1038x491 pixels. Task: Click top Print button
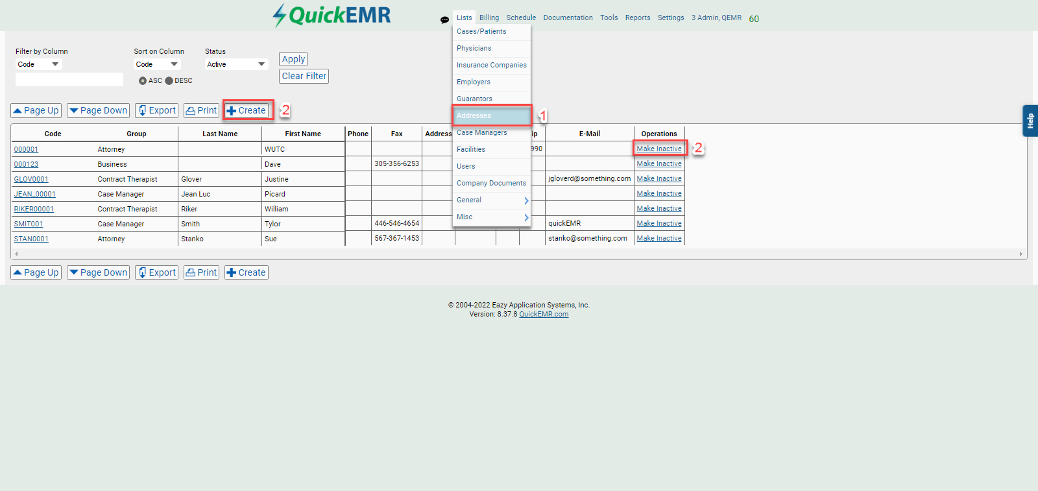201,111
